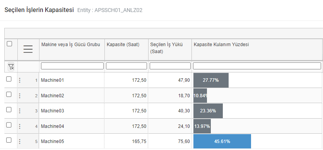Image resolution: width=323 pixels, height=150 pixels.
Task: Open row actions dots for Machine02
Action: [20, 95]
